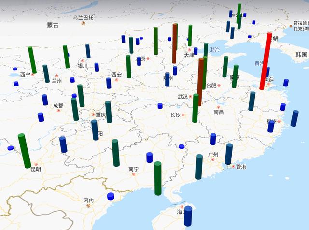Click the 蒙古 country label
309x230 pixels.
tap(53, 25)
